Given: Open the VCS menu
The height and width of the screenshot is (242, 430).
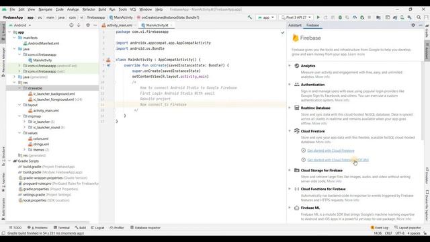Looking at the screenshot, I should [133, 9].
